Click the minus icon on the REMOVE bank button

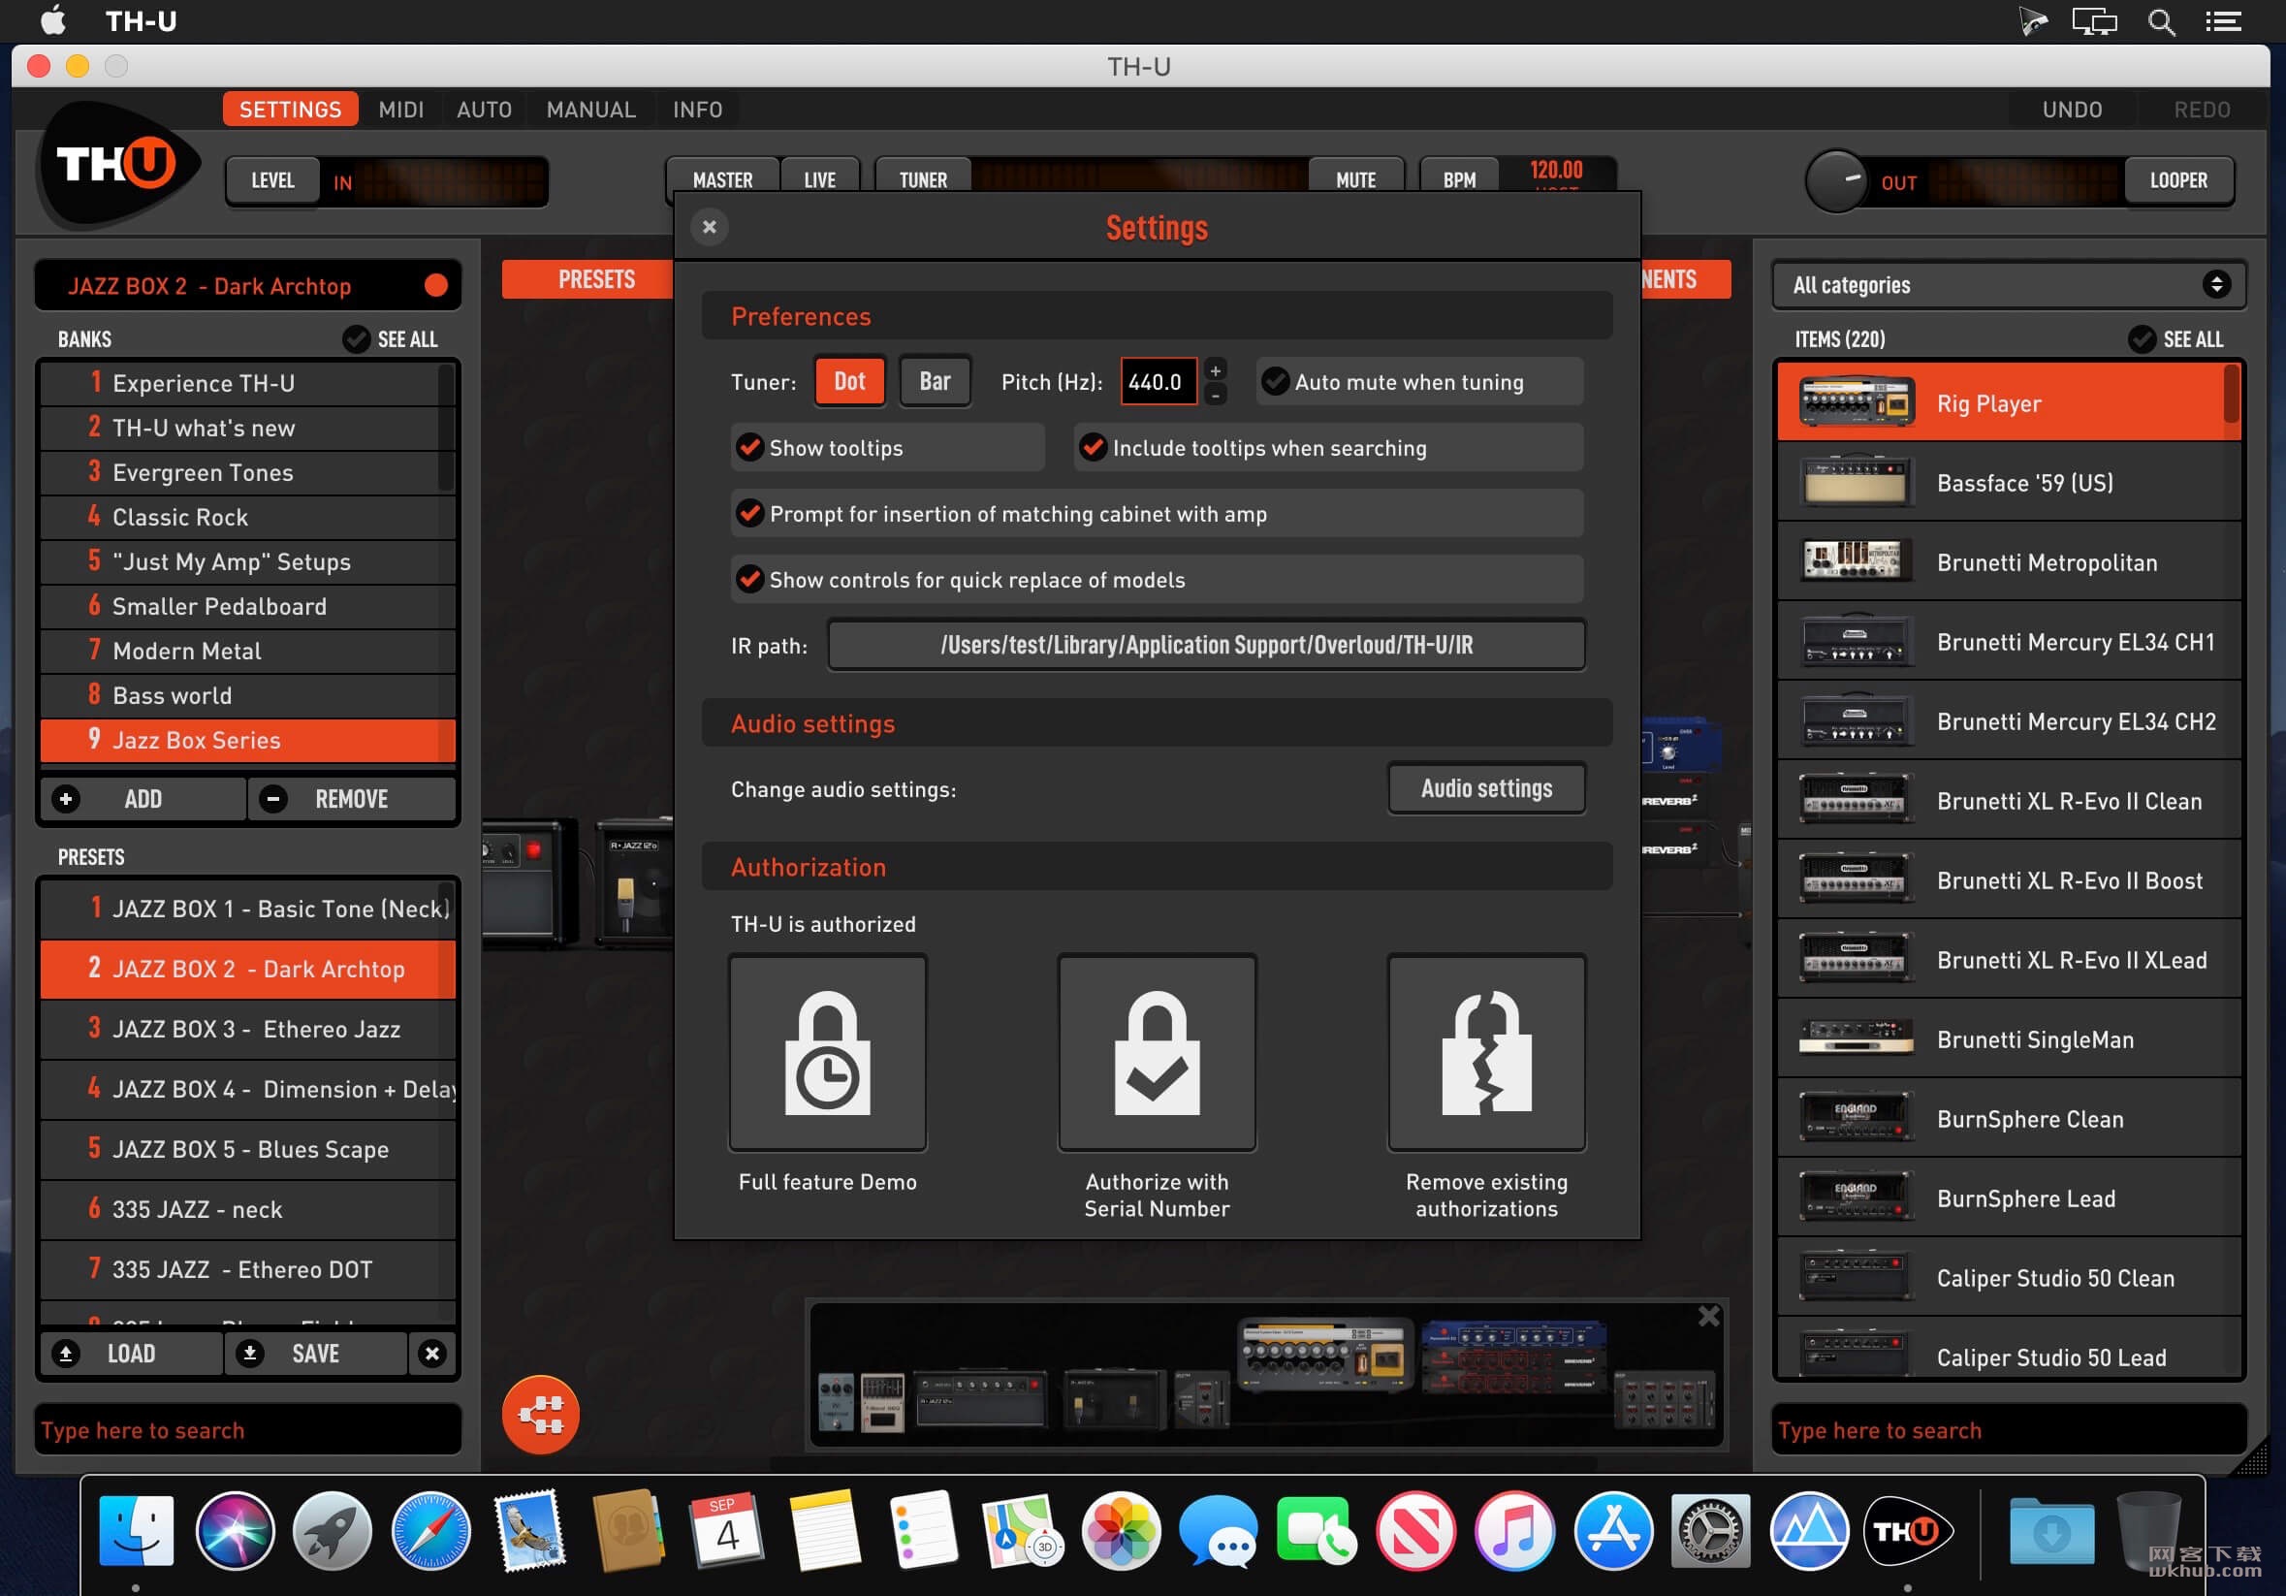[273, 799]
